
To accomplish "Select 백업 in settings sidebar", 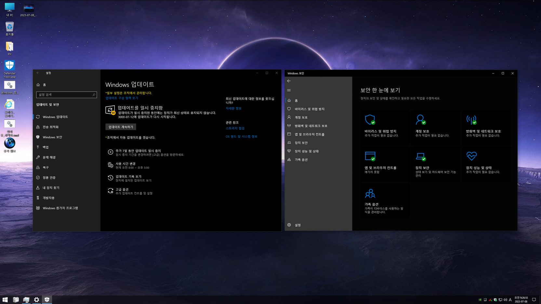I will pos(67,147).
